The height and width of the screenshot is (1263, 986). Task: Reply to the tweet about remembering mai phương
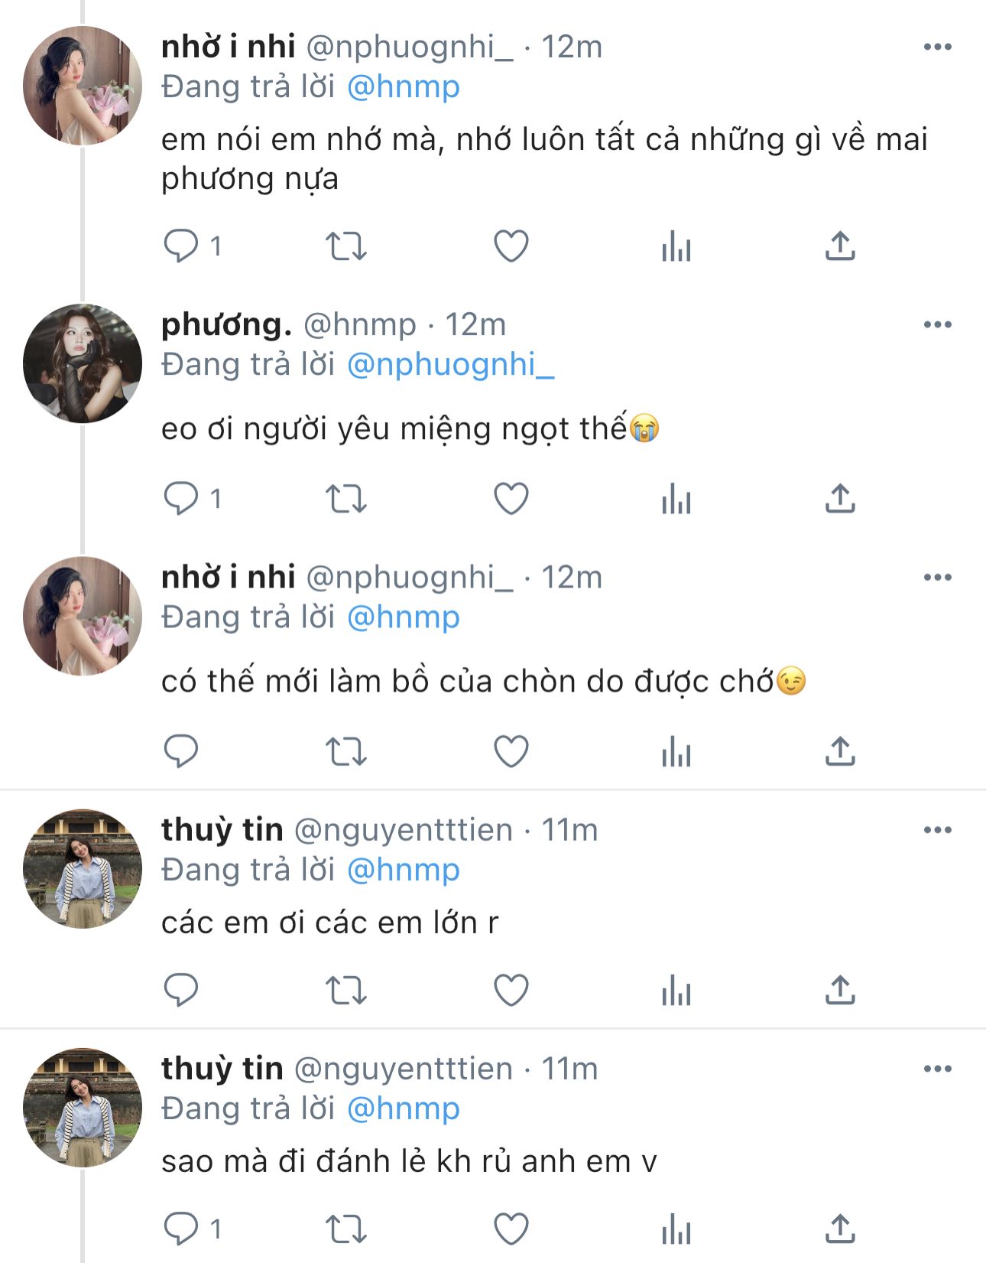(181, 246)
